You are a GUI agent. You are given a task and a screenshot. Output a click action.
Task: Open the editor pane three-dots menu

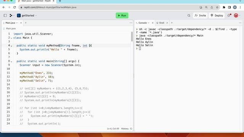pos(131,23)
